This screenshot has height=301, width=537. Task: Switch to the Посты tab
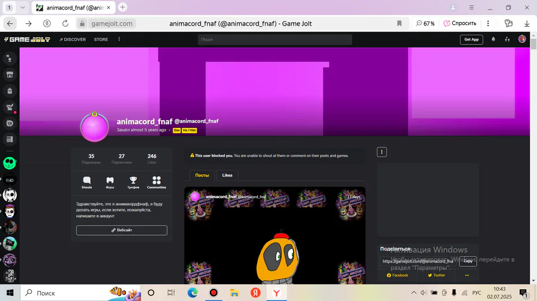coord(202,175)
